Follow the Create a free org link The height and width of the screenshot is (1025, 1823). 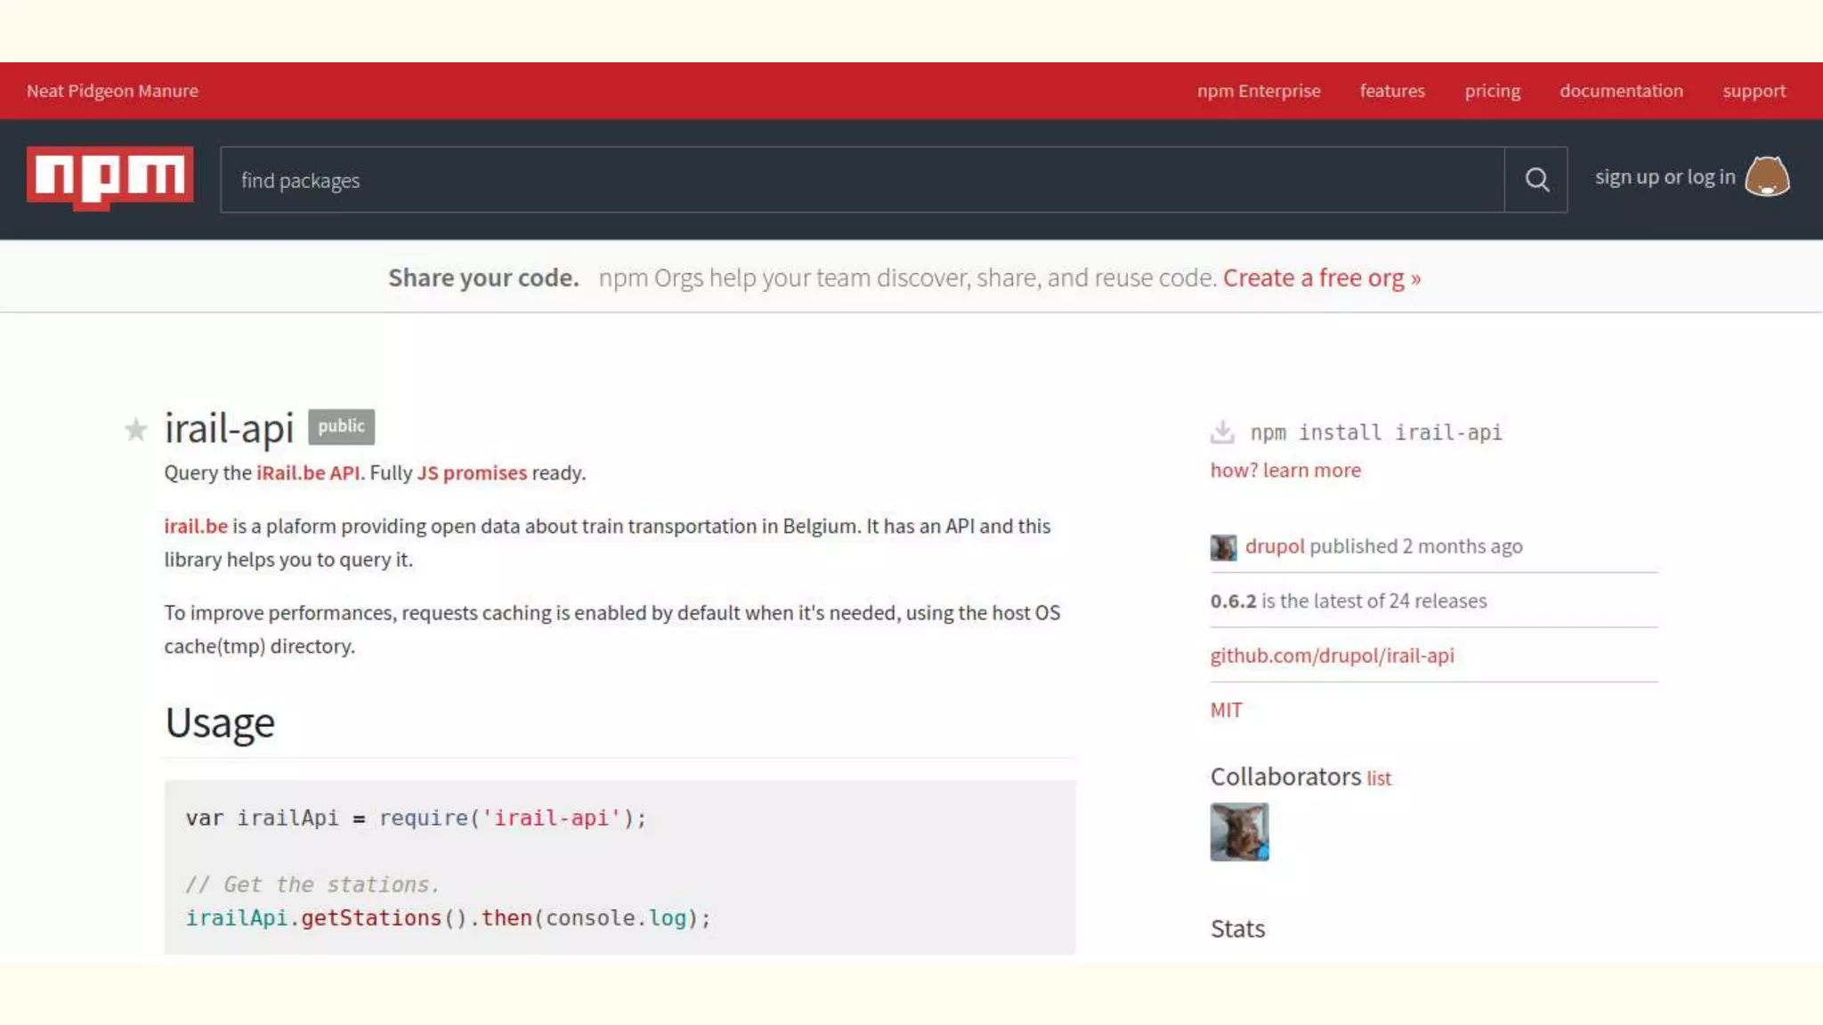point(1321,278)
